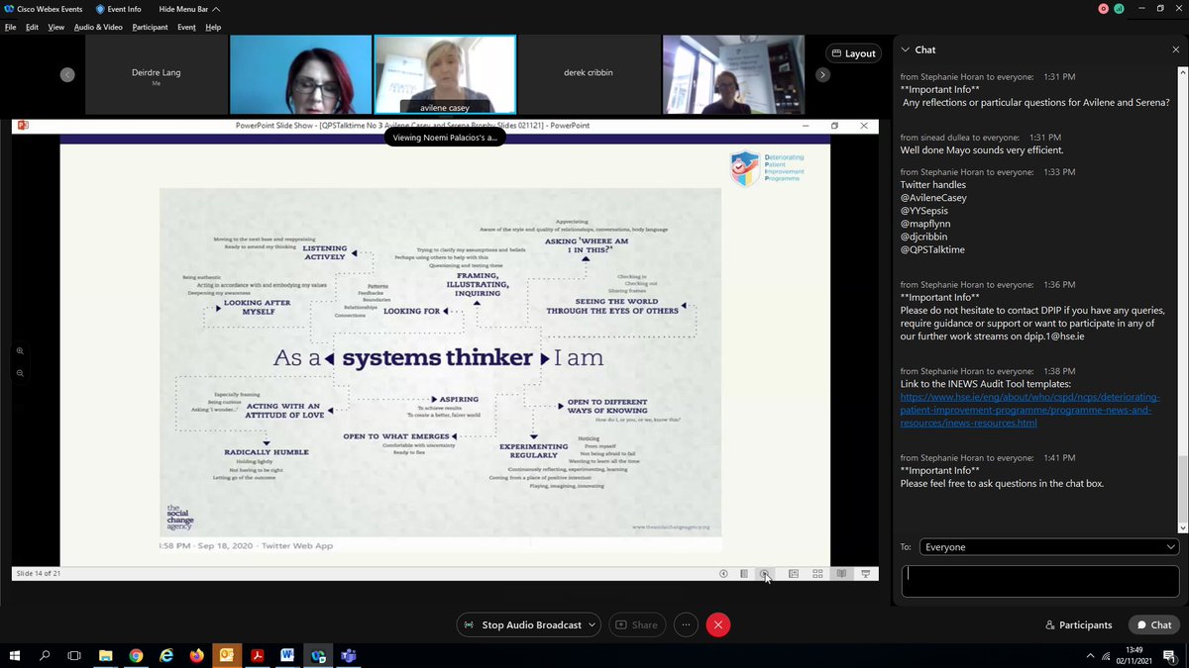
Task: Open Webex app on taskbar
Action: point(318,655)
